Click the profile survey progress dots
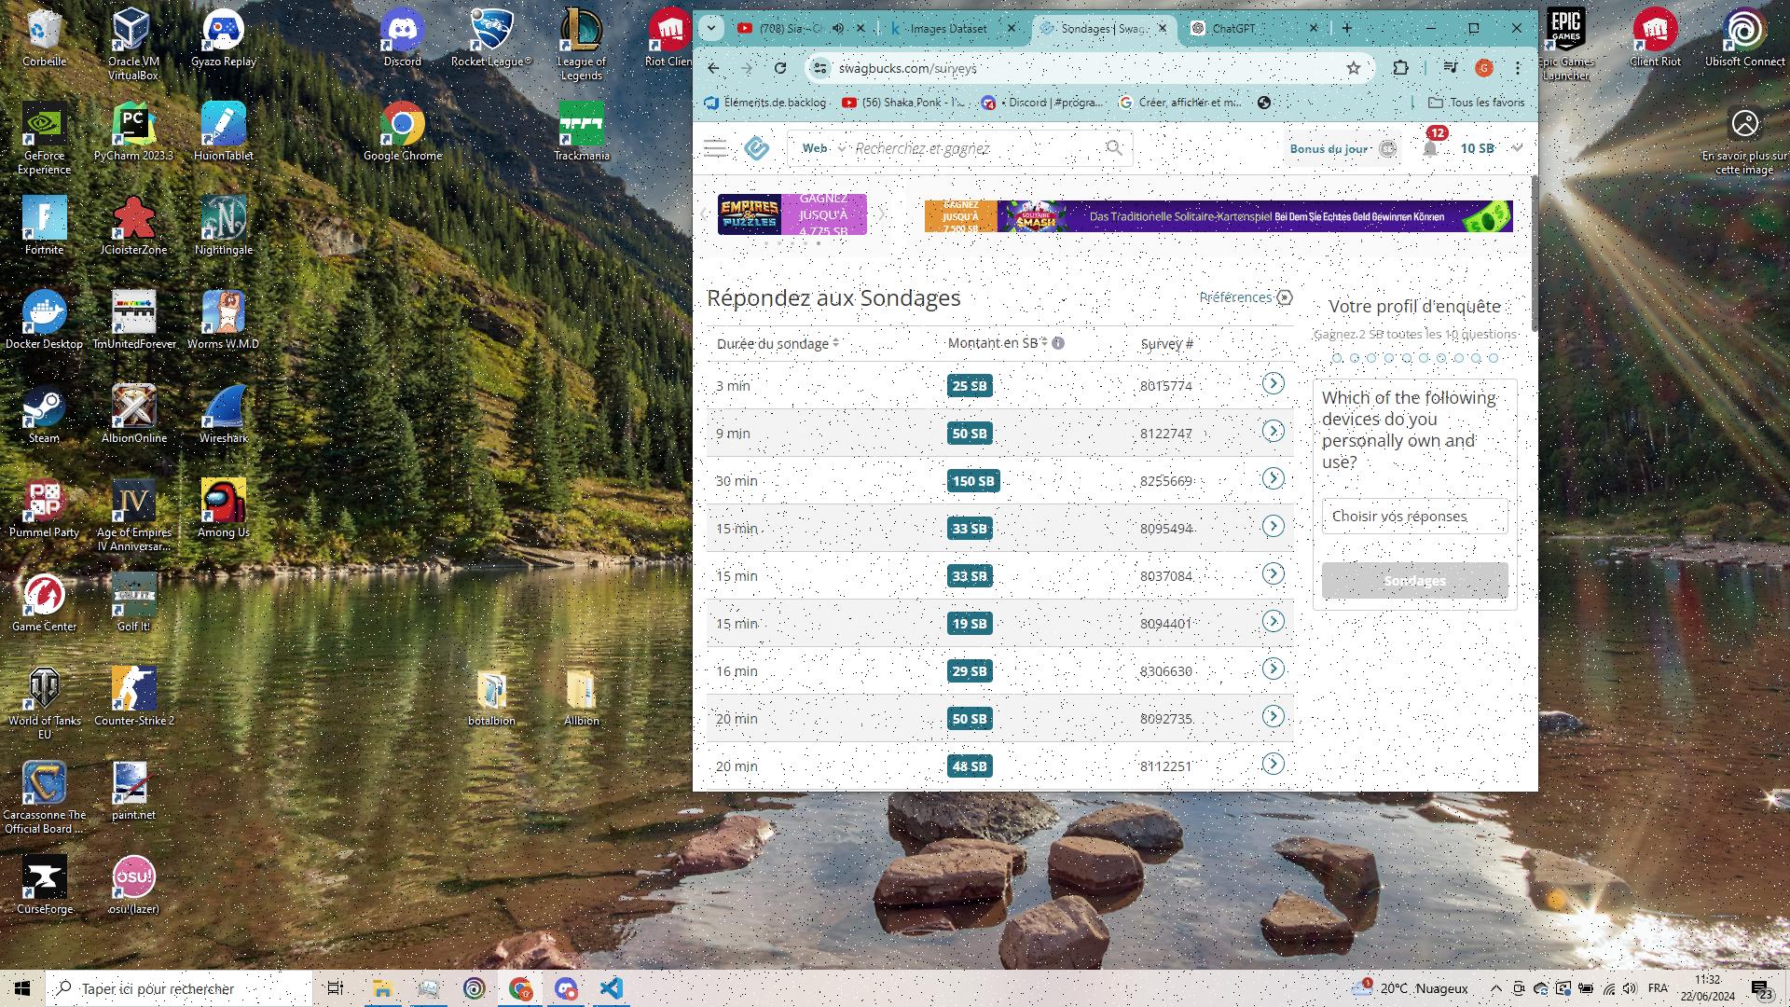Screen dimensions: 1790x1007 pos(1413,358)
